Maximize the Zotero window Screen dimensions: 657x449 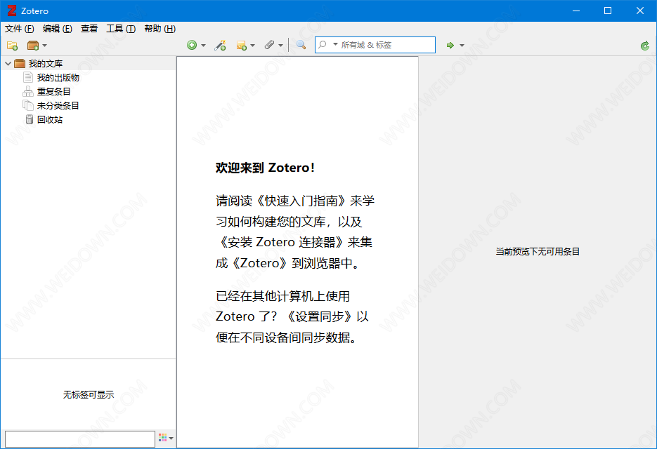608,11
